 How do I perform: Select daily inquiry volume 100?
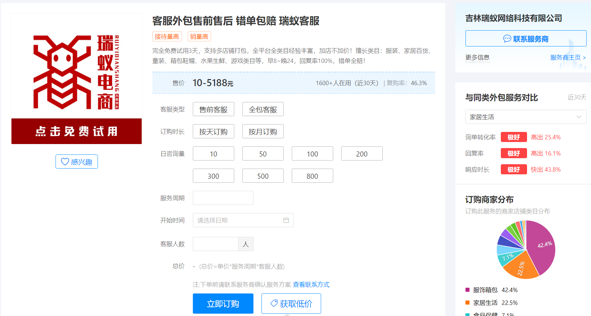tap(312, 154)
